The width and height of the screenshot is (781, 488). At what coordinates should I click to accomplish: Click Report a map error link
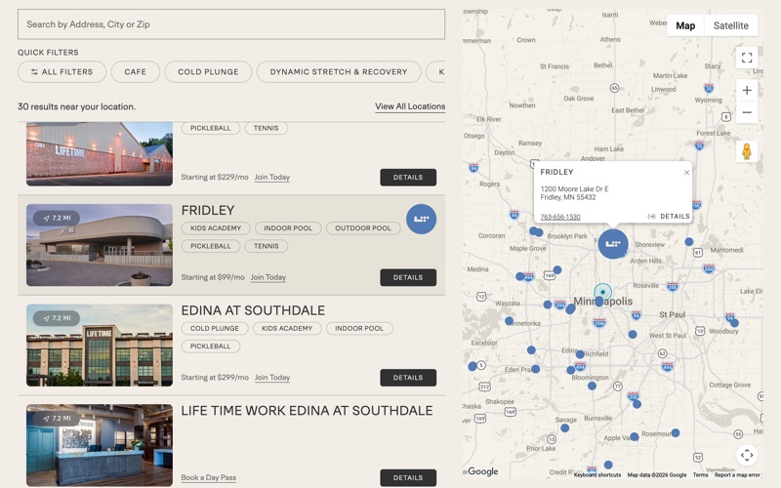(x=737, y=475)
